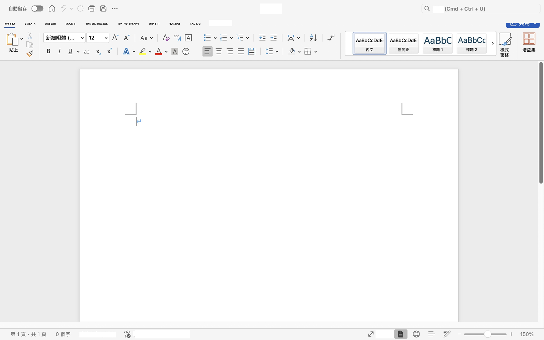Screen dimensions: 544x340
Task: Open the paste options arrow
Action: pos(22,39)
